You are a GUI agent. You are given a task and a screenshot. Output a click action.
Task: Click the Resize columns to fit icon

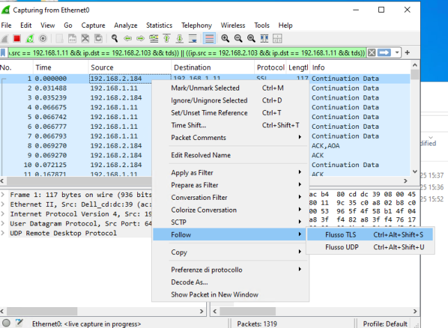[264, 38]
